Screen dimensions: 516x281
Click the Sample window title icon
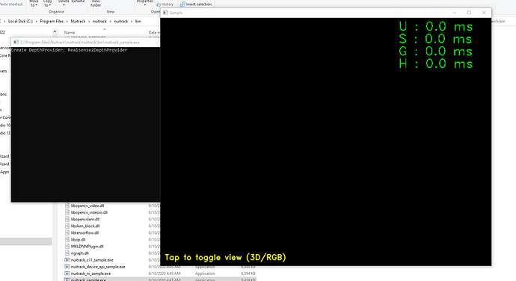point(165,13)
